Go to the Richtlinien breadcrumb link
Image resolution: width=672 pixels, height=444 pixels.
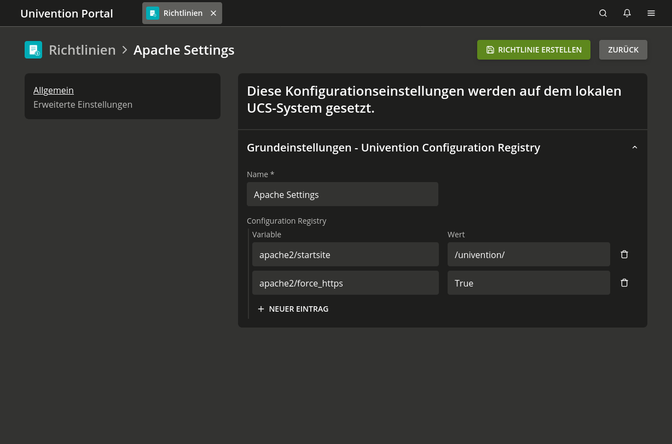click(x=82, y=50)
